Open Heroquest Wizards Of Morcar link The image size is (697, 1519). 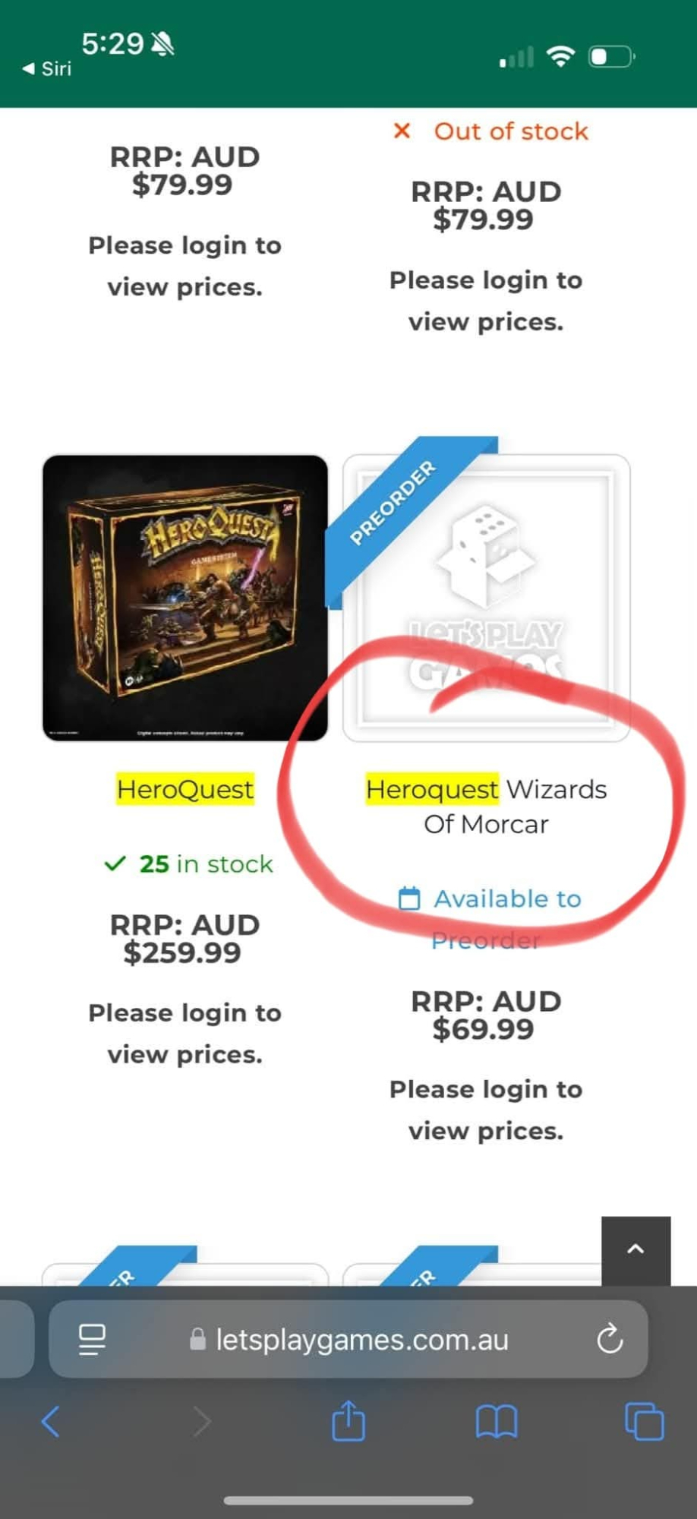[x=486, y=807]
